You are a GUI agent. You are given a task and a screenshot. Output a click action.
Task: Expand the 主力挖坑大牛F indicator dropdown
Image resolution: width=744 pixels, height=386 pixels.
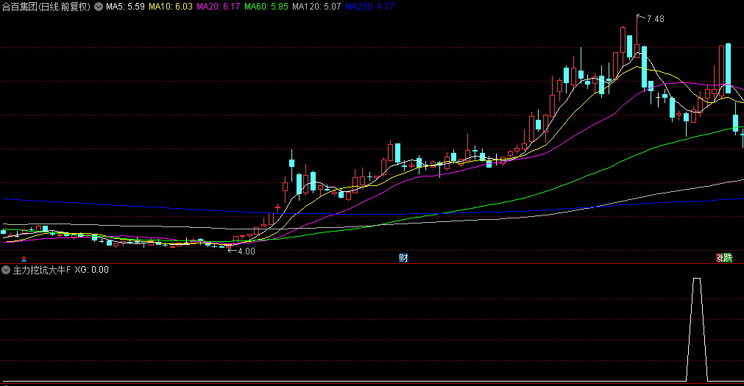click(x=6, y=270)
